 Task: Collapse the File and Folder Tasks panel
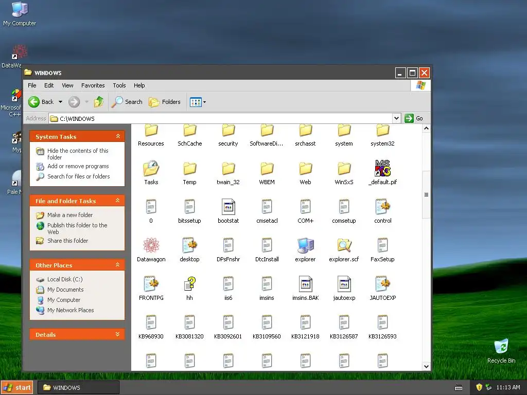click(x=118, y=201)
